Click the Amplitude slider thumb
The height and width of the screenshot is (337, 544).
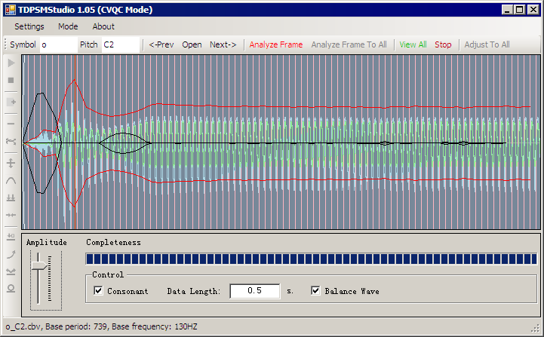(x=39, y=265)
